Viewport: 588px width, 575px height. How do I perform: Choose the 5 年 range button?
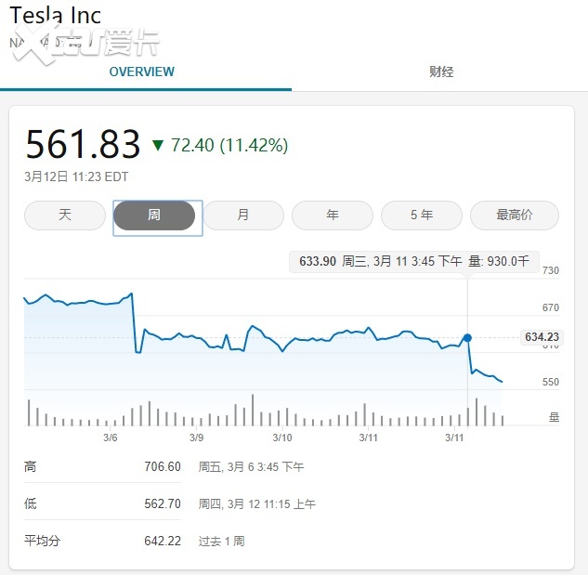(x=422, y=215)
